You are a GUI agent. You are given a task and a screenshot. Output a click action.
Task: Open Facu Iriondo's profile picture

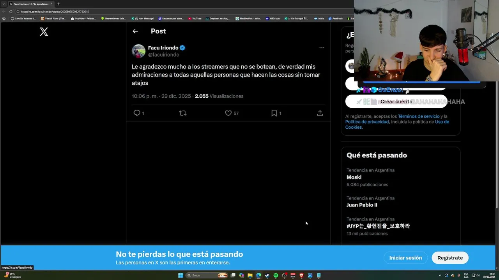coord(138,51)
